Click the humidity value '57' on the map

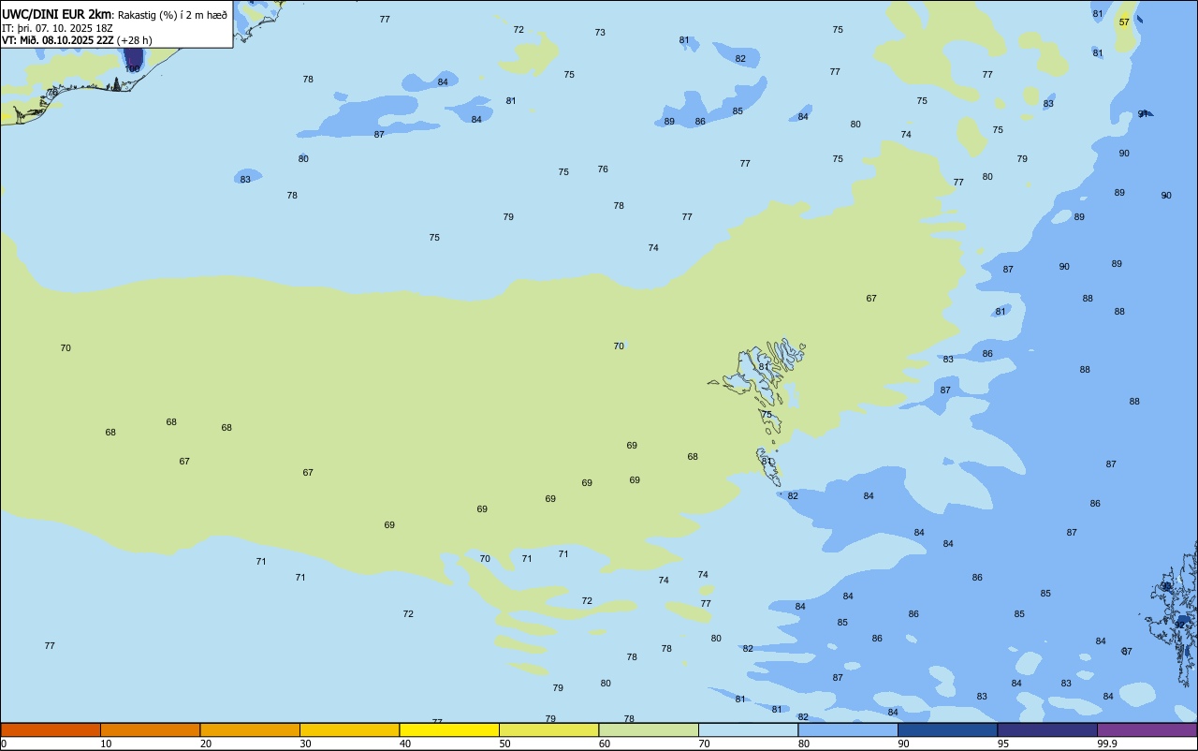coord(1124,22)
